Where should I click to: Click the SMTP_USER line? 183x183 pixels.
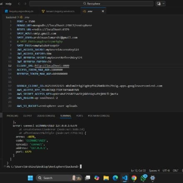(47, 37)
